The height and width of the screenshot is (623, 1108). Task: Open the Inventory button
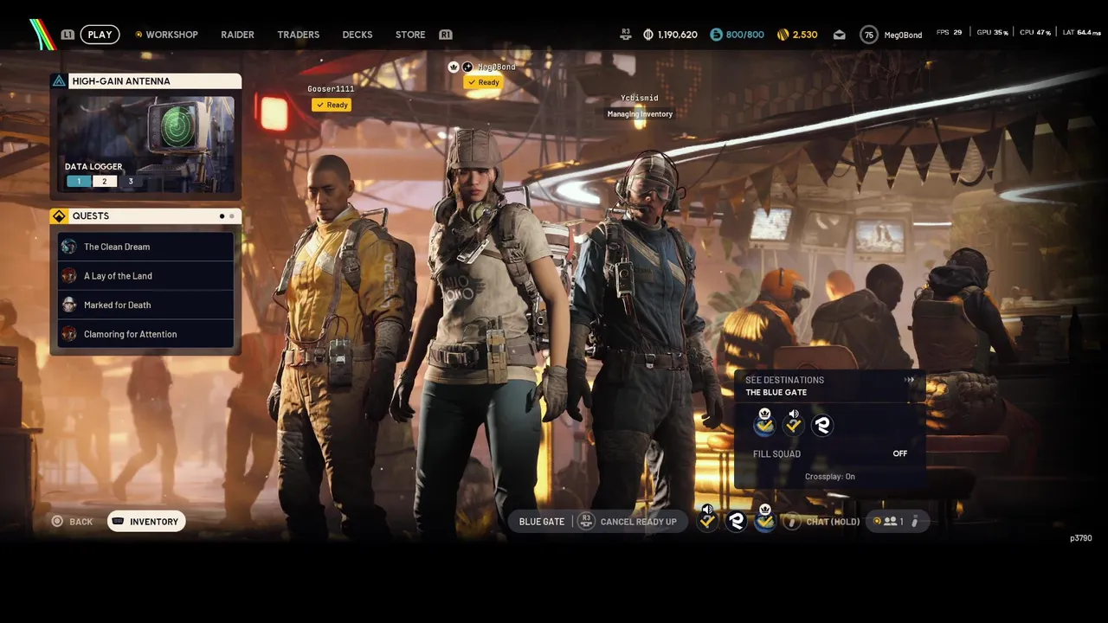click(146, 522)
